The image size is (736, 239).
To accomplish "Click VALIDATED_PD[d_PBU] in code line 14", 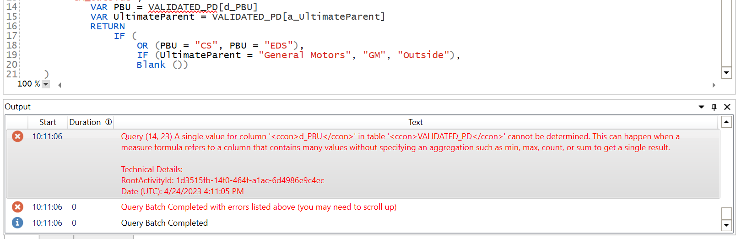I will pyautogui.click(x=203, y=7).
